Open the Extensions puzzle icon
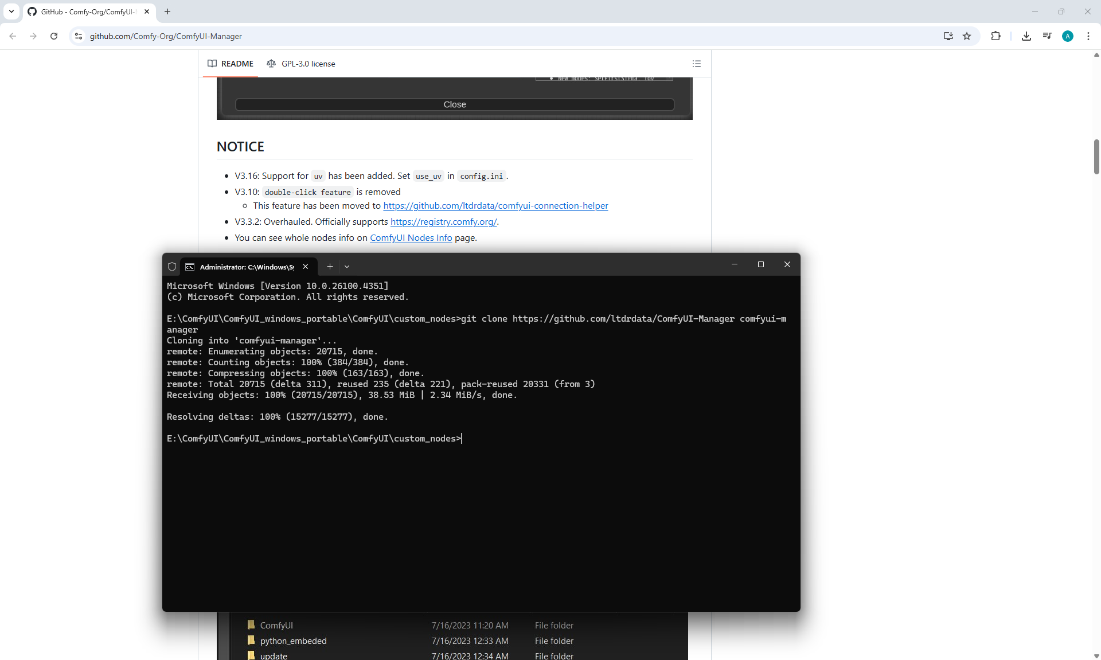 995,36
